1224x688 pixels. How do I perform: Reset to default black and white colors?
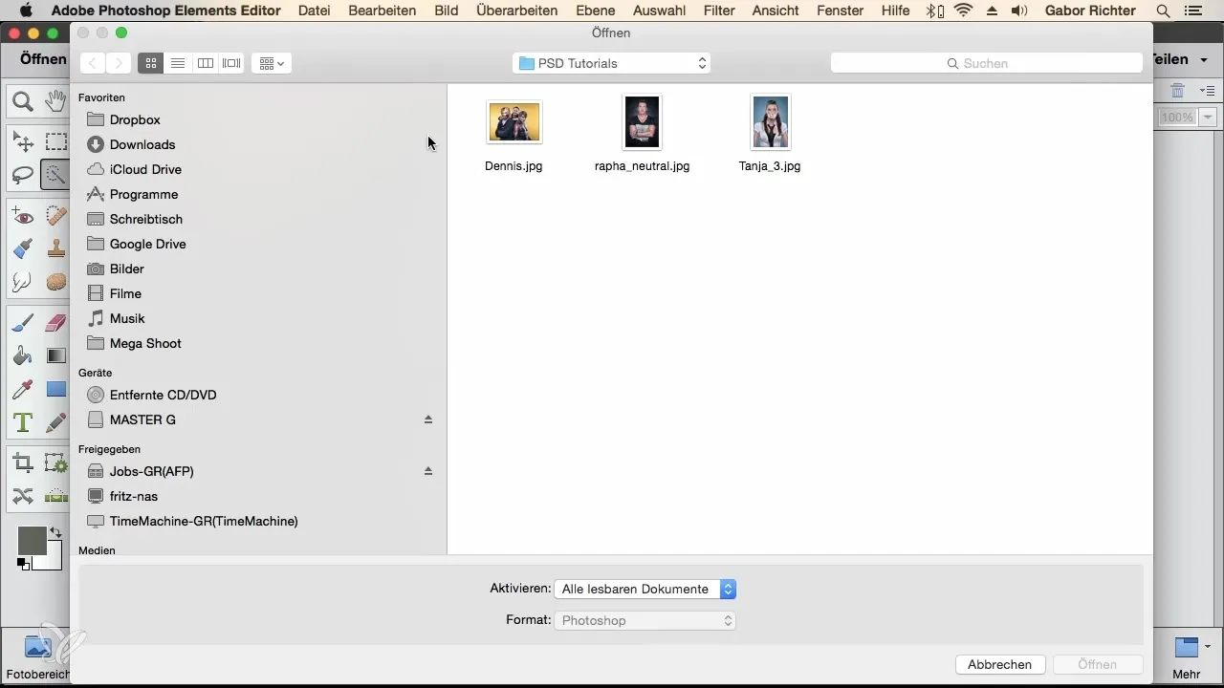click(23, 564)
